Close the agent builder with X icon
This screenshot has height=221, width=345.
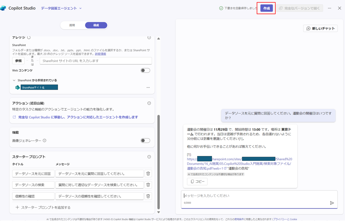tap(340, 8)
